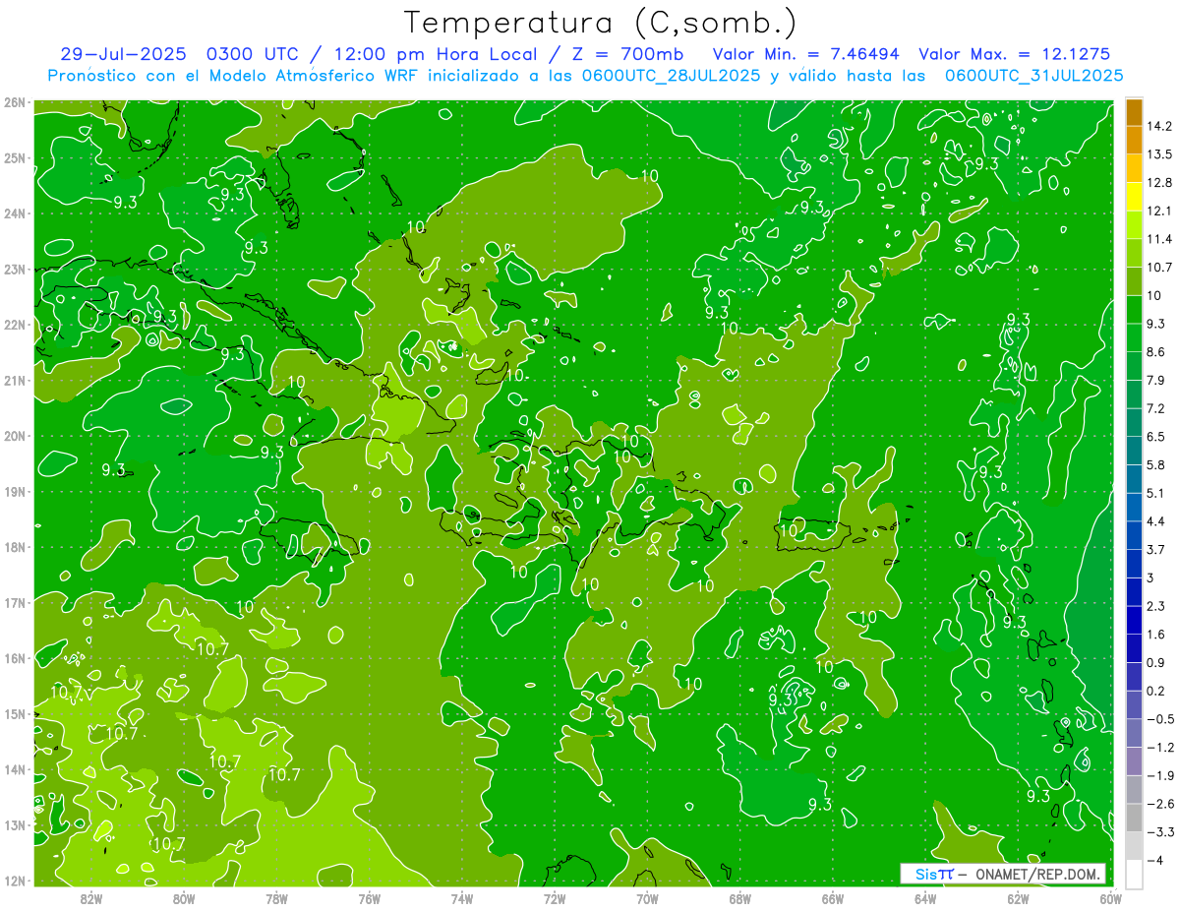
Task: Click the 3.7 value on the color scale
Action: tap(1156, 549)
